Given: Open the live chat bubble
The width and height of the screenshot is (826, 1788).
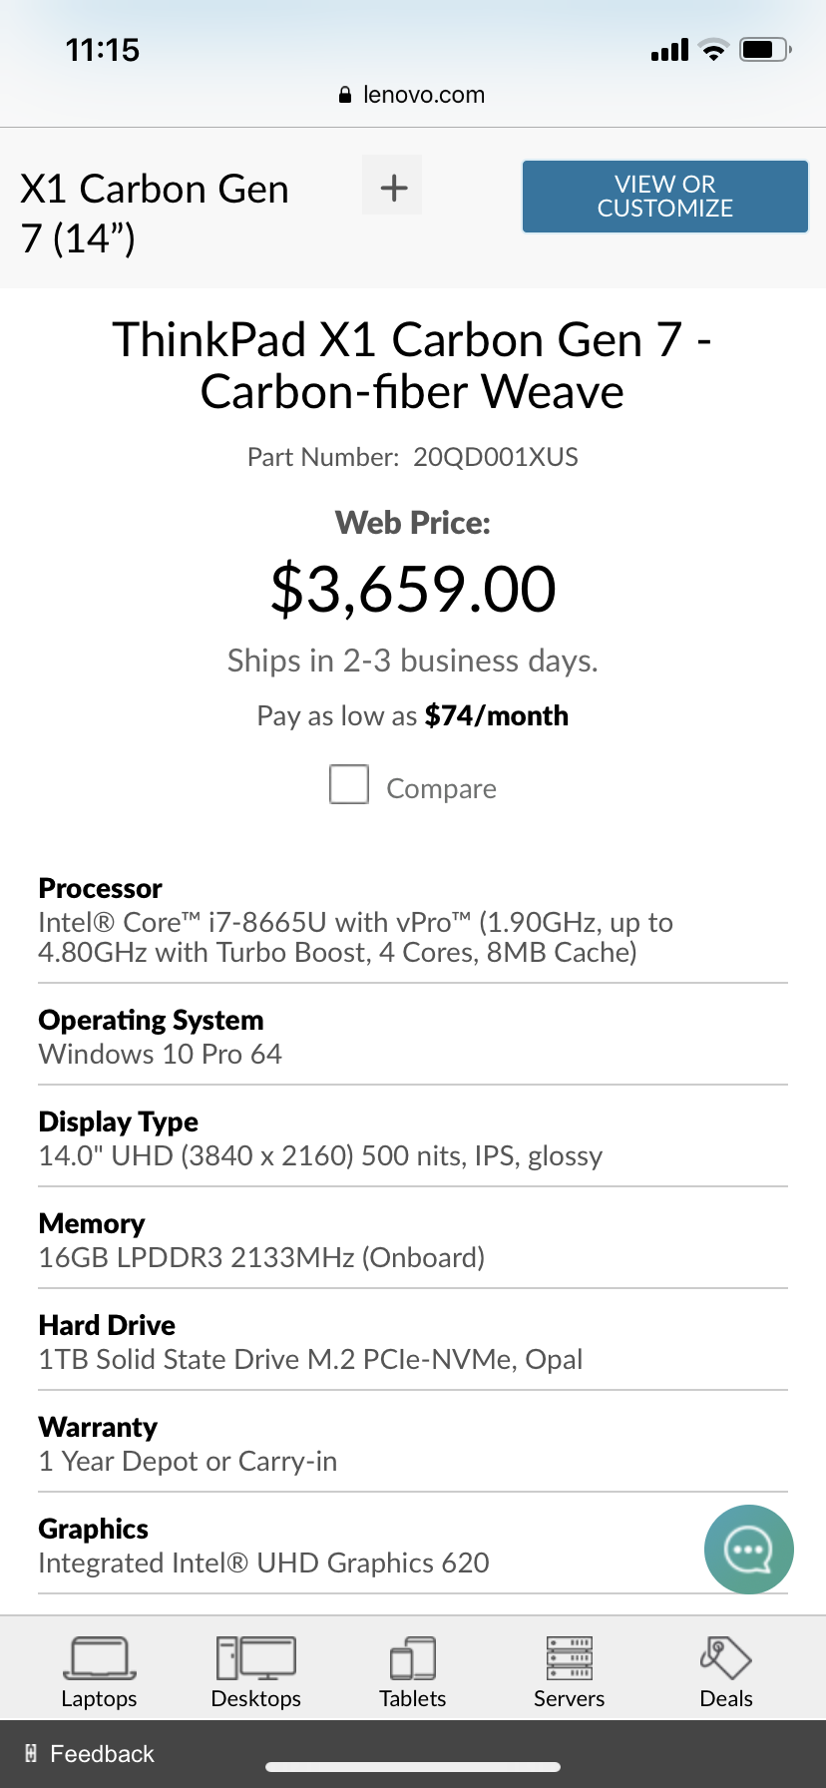Looking at the screenshot, I should click(748, 1549).
